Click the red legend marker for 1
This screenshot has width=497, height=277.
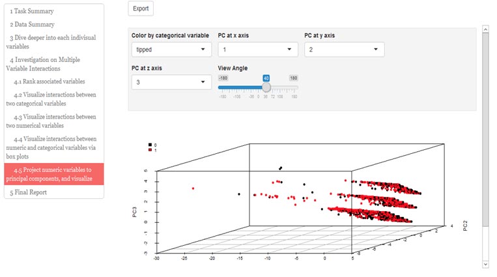coord(150,150)
